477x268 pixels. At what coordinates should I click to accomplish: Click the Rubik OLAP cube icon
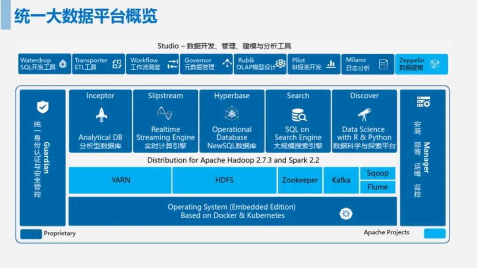[280, 64]
